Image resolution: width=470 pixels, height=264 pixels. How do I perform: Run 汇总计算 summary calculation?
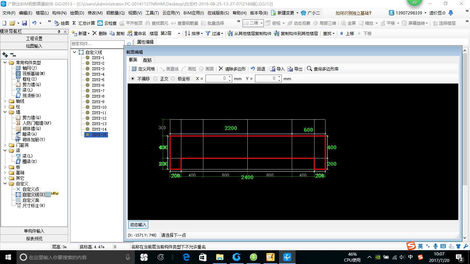click(x=84, y=23)
